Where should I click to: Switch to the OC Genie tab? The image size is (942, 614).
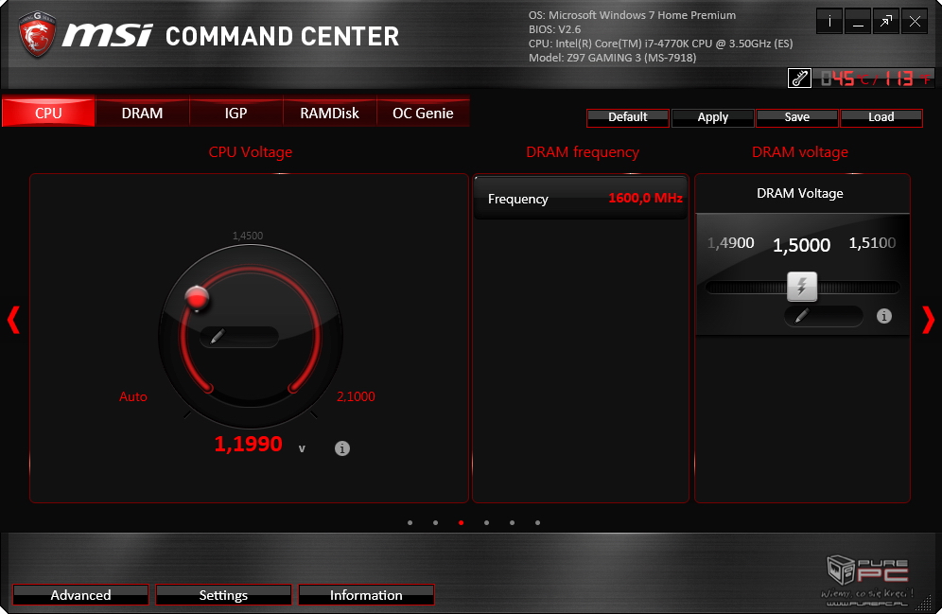423,113
